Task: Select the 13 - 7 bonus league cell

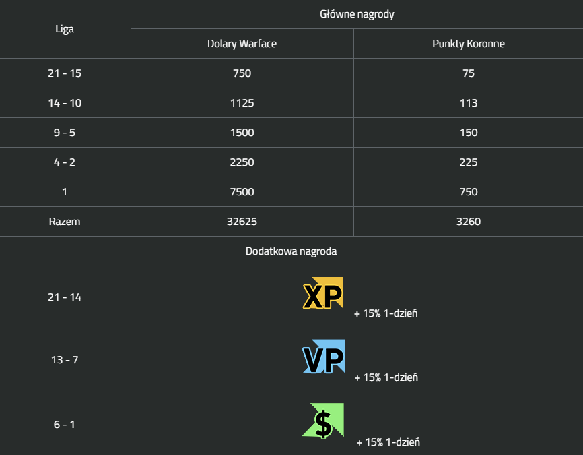Action: coord(65,360)
